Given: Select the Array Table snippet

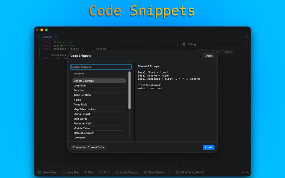Looking at the screenshot, I should (99, 104).
